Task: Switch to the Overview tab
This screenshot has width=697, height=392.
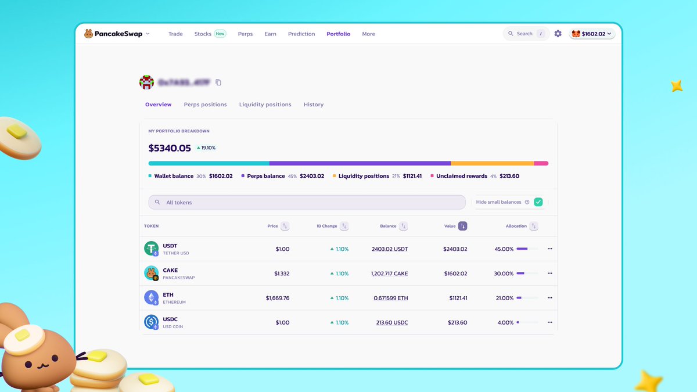Action: (158, 105)
